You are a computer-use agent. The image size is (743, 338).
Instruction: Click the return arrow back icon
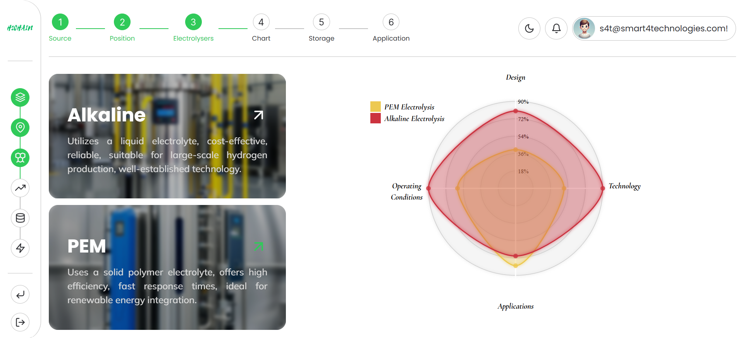(20, 295)
